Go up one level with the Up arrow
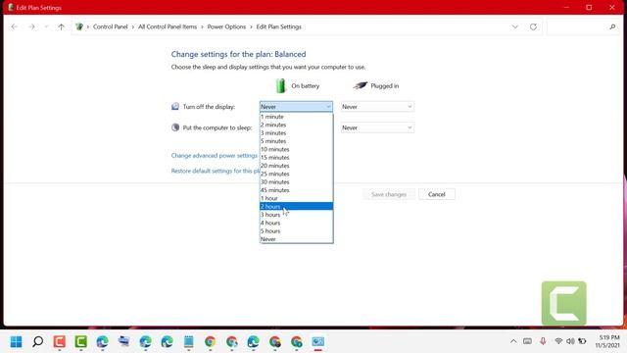Screen dimensions: 627x353 point(61,26)
